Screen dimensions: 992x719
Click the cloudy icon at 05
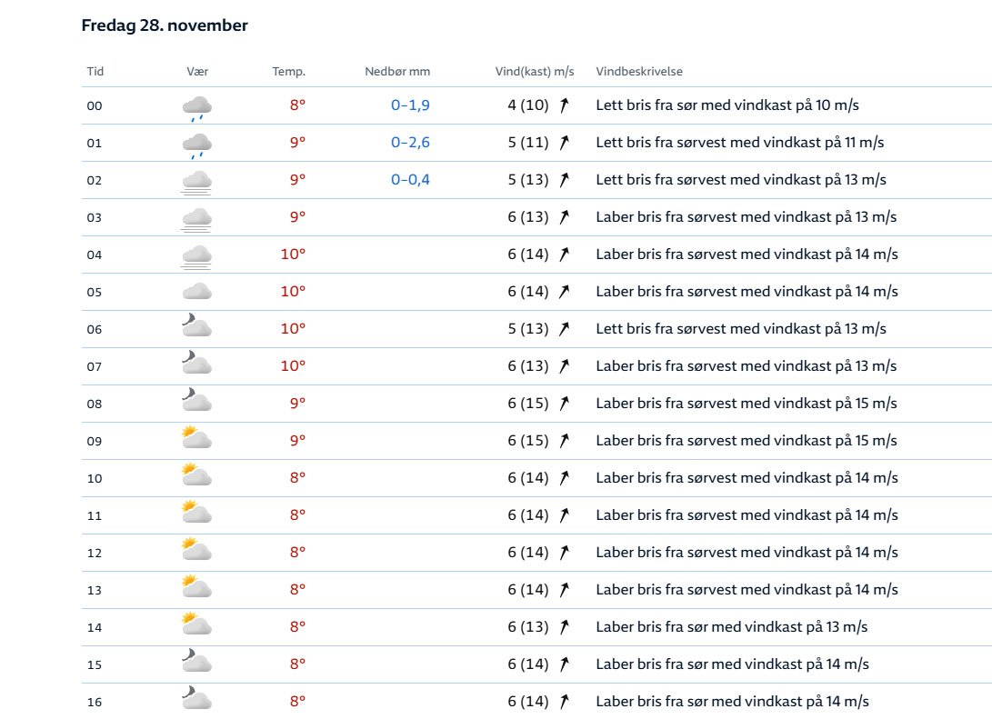tap(196, 292)
